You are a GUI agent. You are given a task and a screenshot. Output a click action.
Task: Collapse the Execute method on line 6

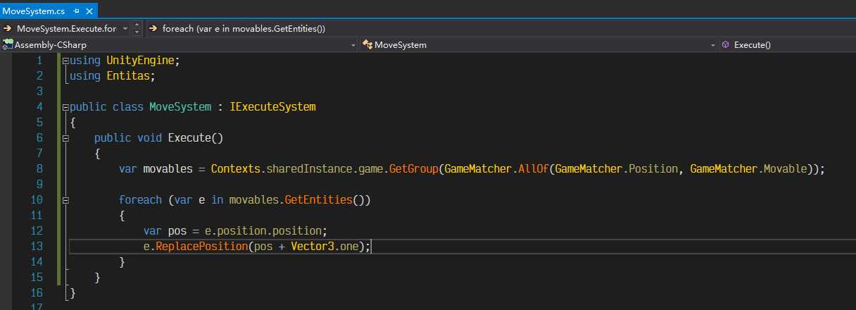click(x=65, y=139)
